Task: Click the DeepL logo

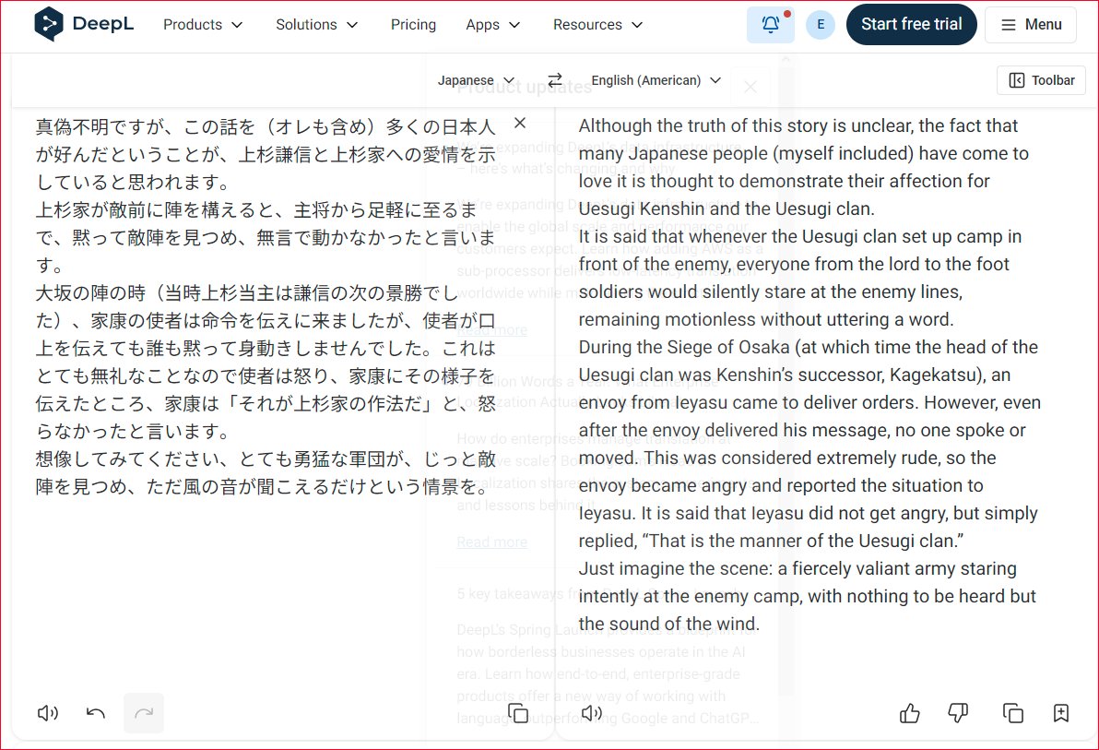Action: pyautogui.click(x=83, y=24)
